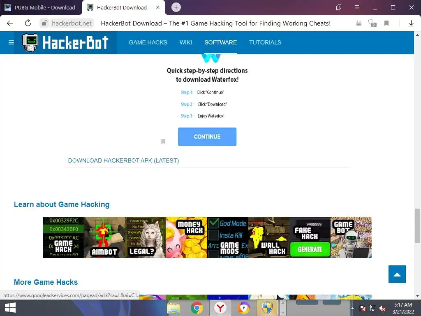
Task: Click 'Step 2: Click Download' text
Action: 204,104
